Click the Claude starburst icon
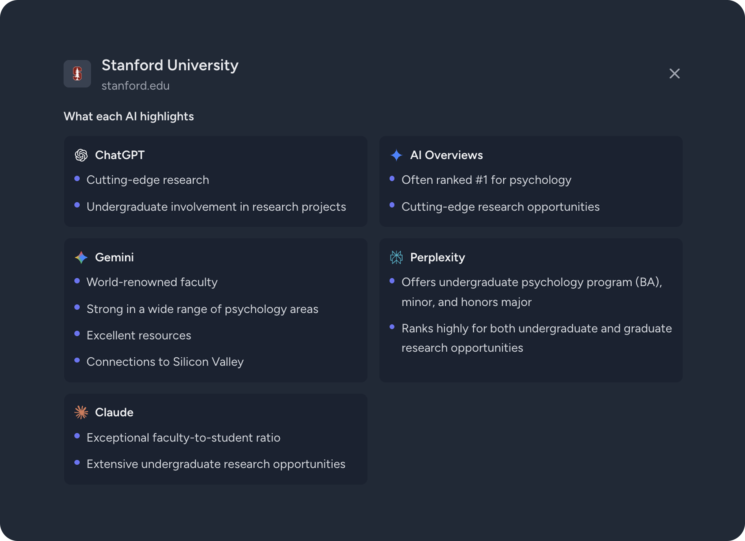 pyautogui.click(x=81, y=412)
